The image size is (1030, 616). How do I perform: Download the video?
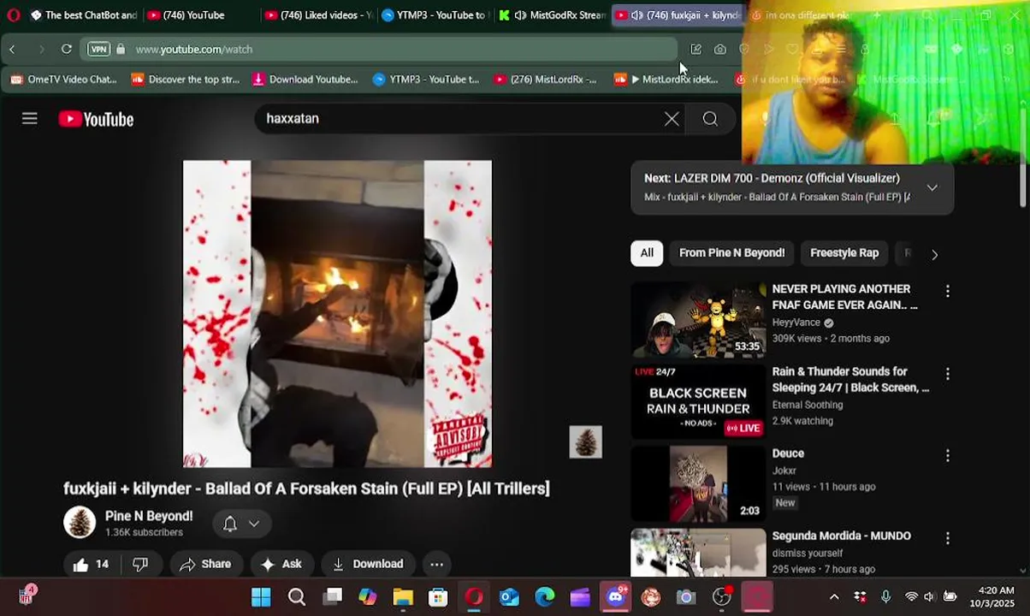click(x=368, y=564)
